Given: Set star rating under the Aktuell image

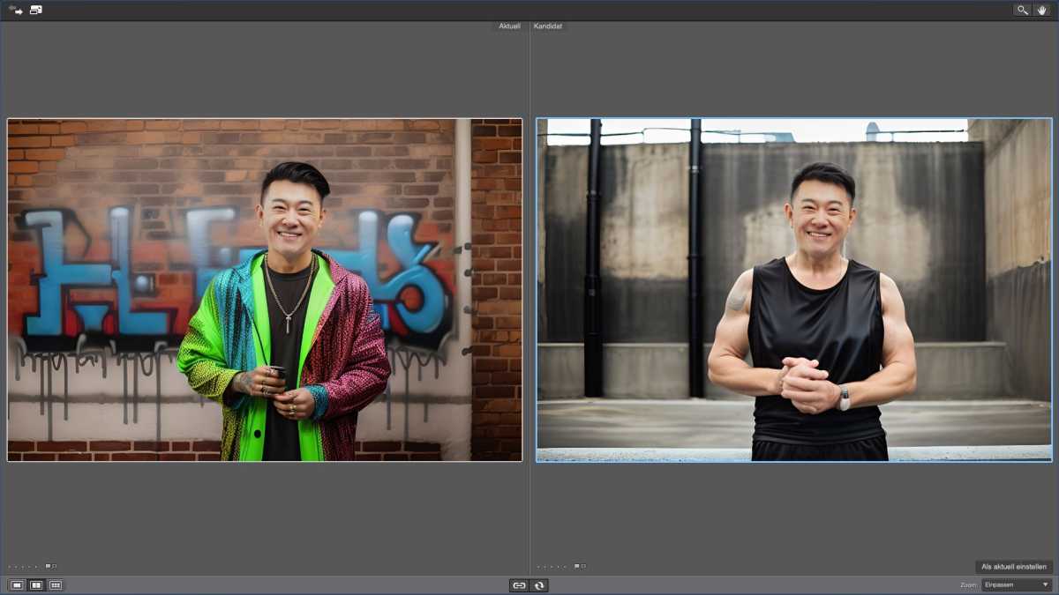Looking at the screenshot, I should pos(23,567).
